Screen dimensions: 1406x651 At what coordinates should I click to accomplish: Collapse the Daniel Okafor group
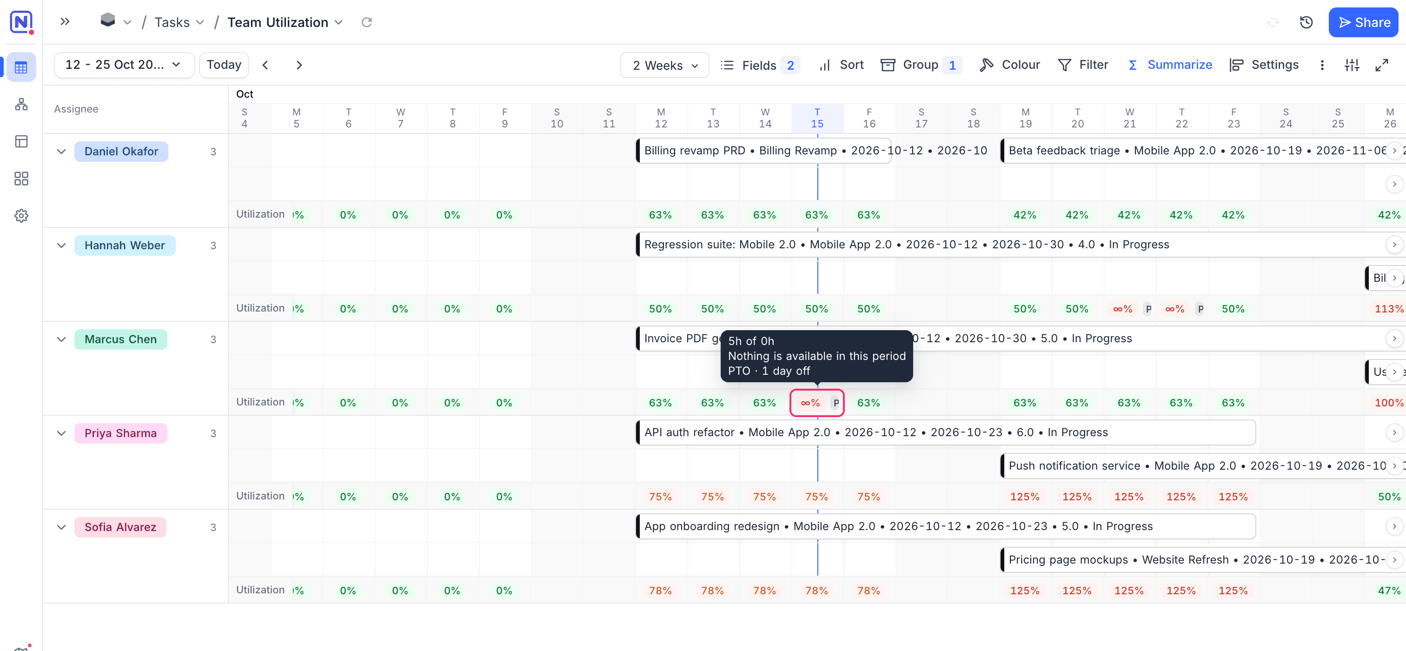[61, 151]
